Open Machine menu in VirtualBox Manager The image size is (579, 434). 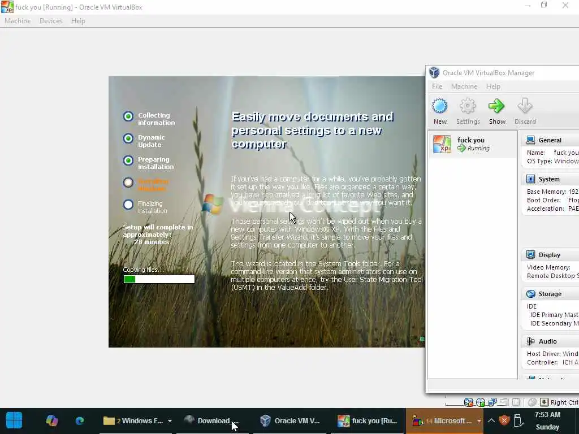click(x=464, y=86)
